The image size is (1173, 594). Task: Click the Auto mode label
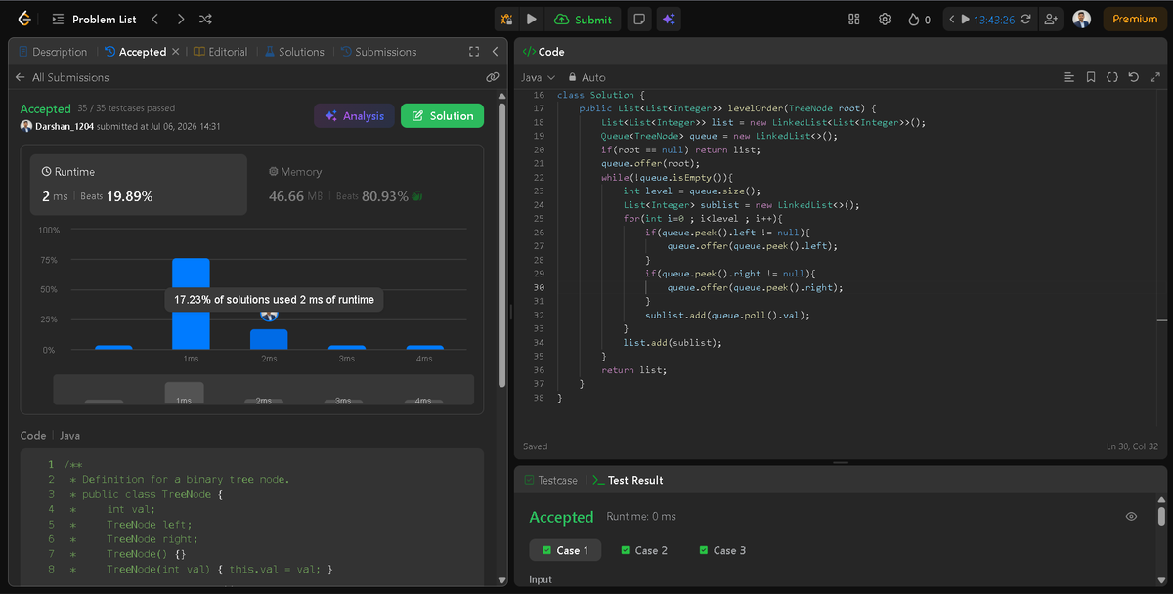click(593, 77)
